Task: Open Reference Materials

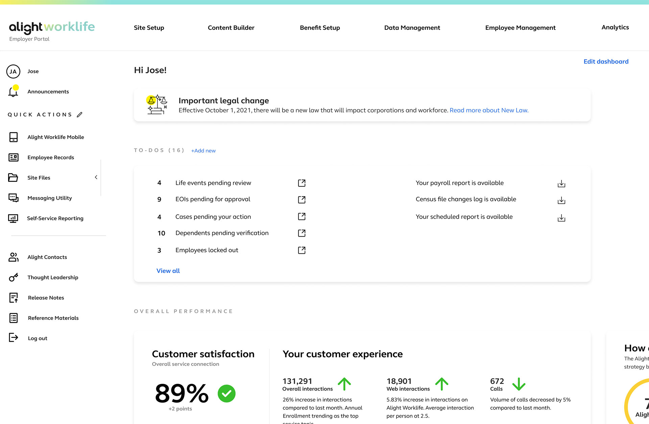Action: (13, 318)
